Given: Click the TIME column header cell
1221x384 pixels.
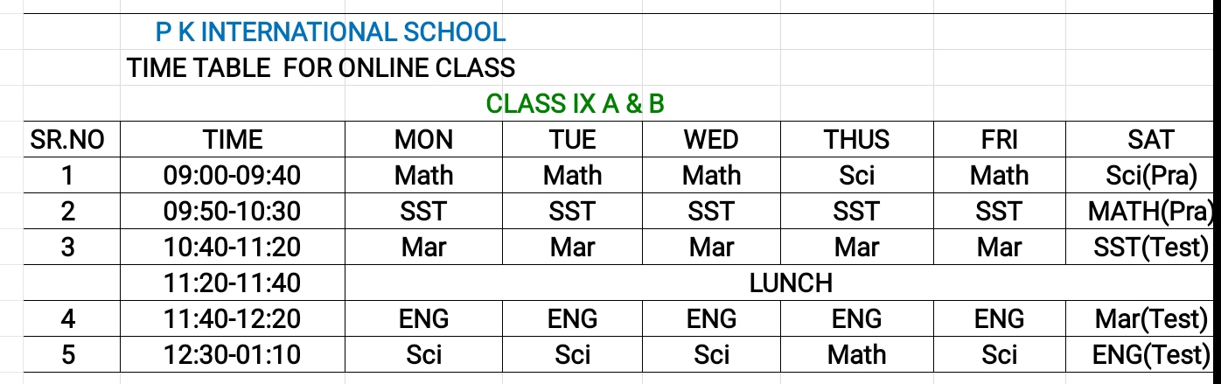Looking at the screenshot, I should pyautogui.click(x=233, y=140).
